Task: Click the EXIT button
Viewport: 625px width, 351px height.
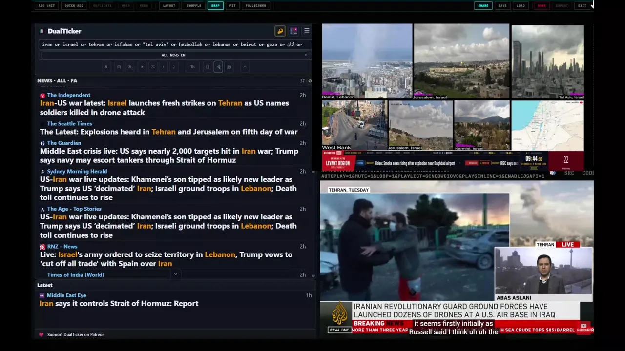Action: 582,6
